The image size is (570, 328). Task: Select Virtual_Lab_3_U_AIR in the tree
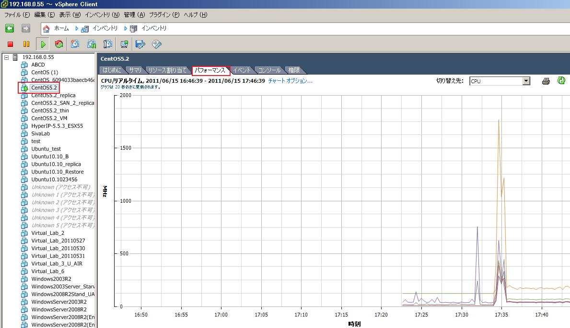[57, 263]
